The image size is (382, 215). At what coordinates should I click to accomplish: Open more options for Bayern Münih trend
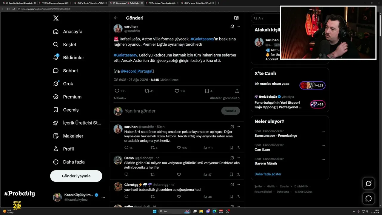click(323, 159)
